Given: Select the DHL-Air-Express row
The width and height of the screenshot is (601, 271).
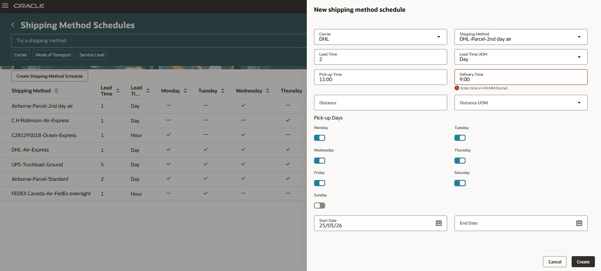Looking at the screenshot, I should pos(153,150).
